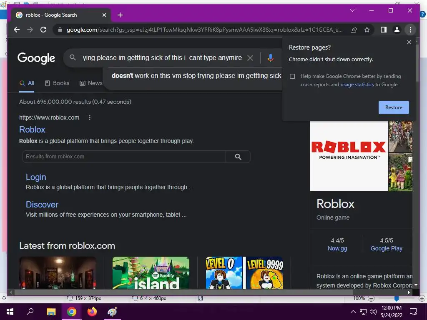Image resolution: width=427 pixels, height=320 pixels.
Task: Open the tab search chevron in the title bar
Action: coord(352,10)
